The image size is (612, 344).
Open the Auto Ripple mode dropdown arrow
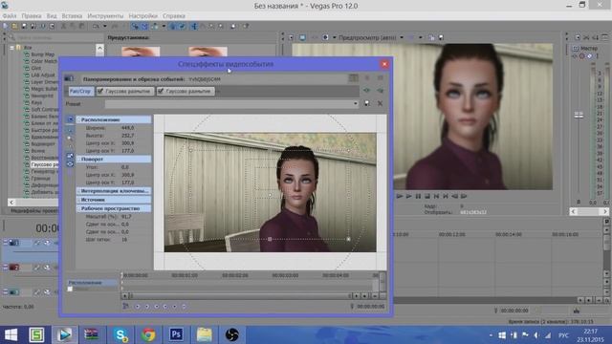pyautogui.click(x=164, y=26)
